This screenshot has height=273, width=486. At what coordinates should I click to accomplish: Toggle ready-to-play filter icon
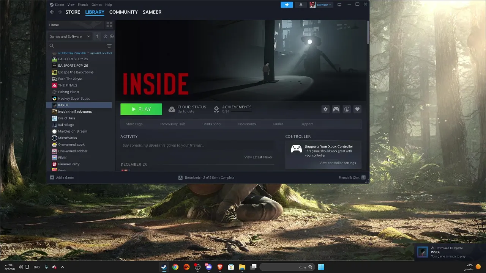[x=112, y=36]
